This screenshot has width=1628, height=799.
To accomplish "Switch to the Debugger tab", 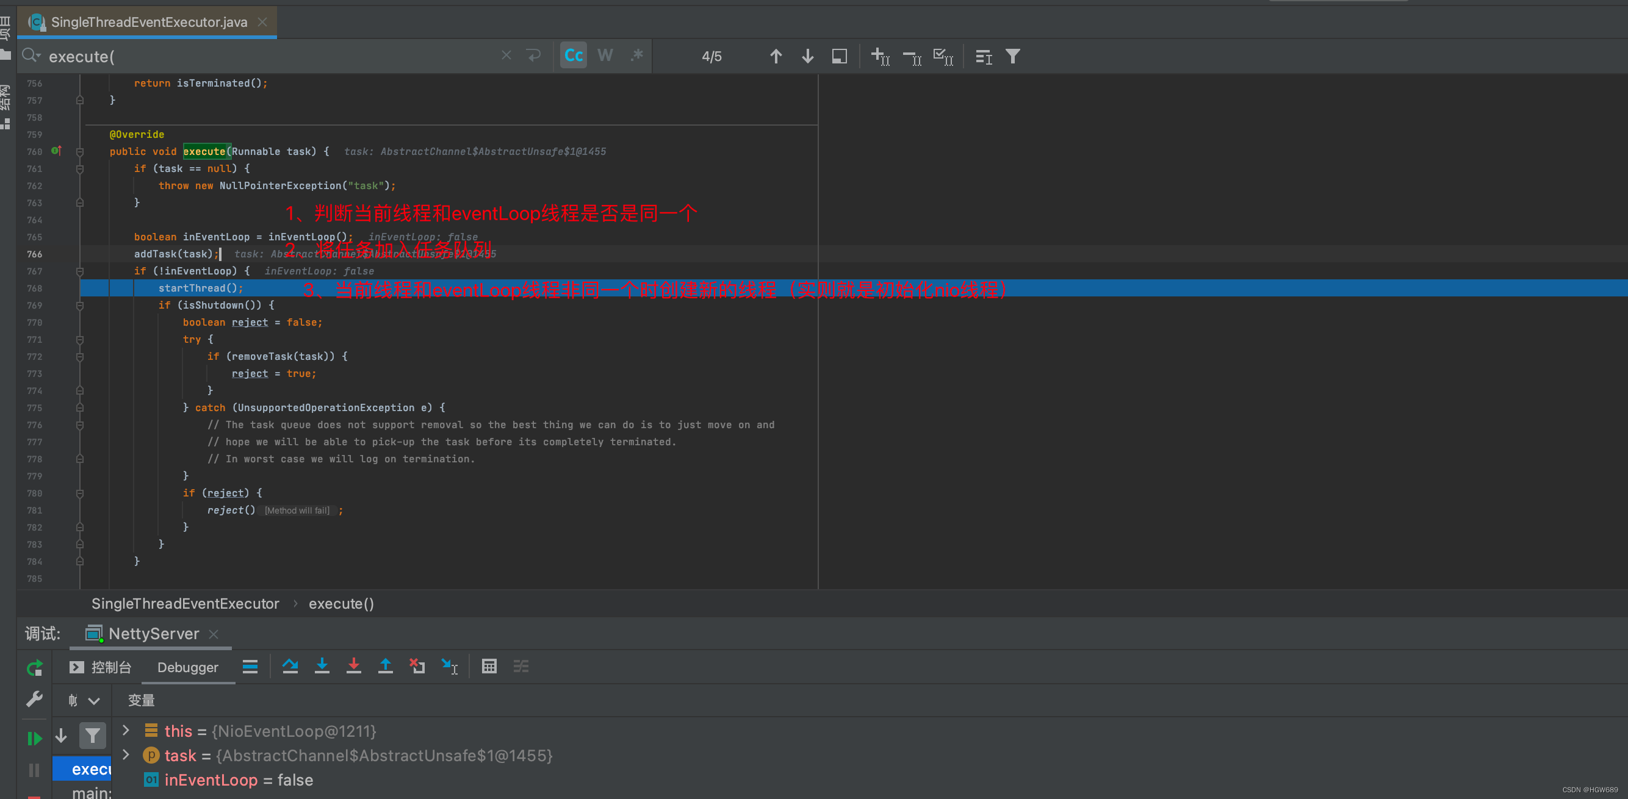I will (188, 667).
